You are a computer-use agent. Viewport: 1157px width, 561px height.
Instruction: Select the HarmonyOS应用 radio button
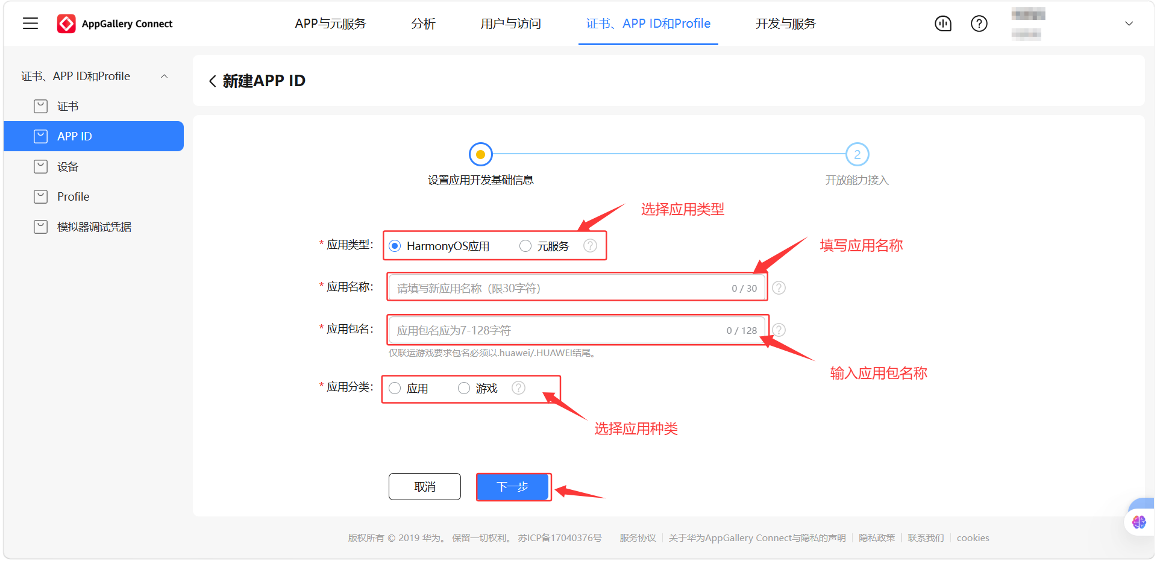pyautogui.click(x=395, y=246)
